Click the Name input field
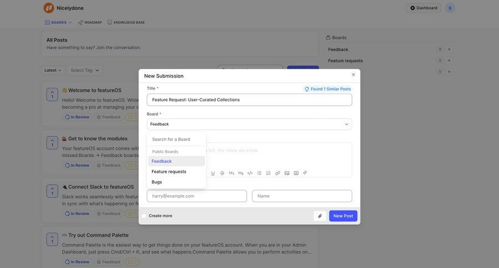The width and height of the screenshot is (499, 268). [x=302, y=196]
